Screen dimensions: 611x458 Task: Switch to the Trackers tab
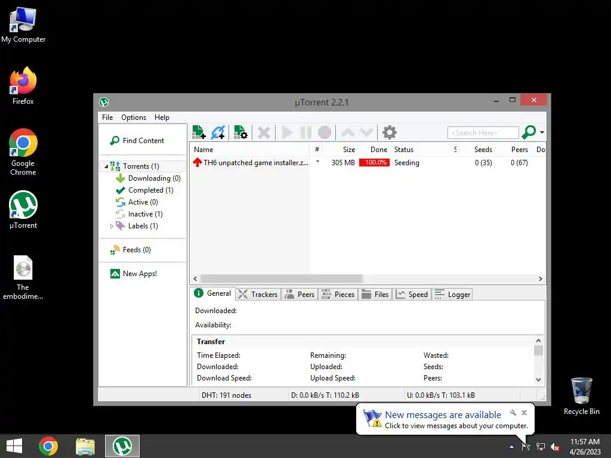click(258, 295)
